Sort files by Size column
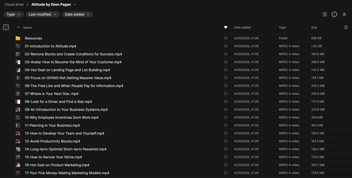 (x=314, y=27)
